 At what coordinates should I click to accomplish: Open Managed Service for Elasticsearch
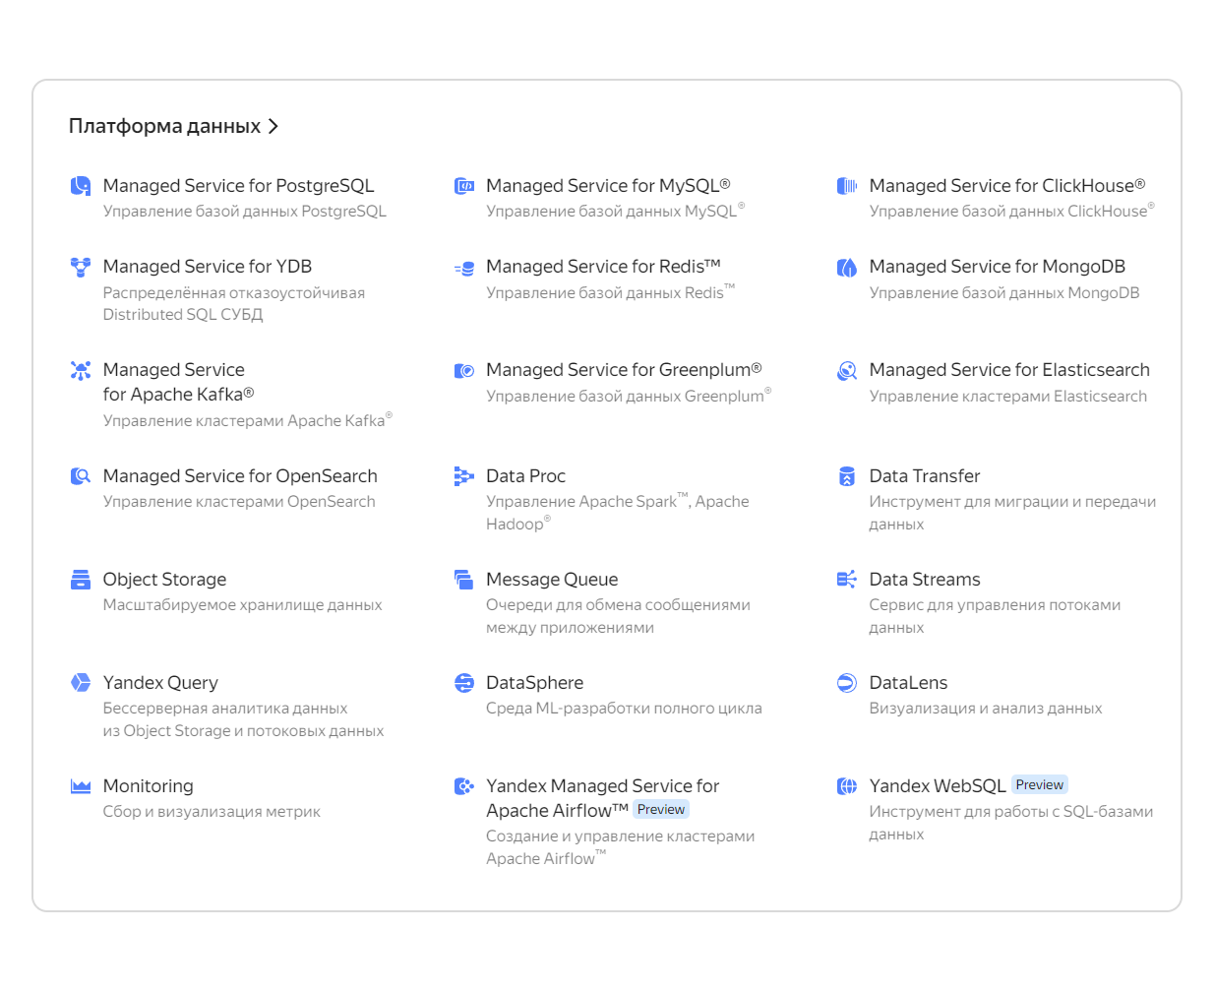(x=1009, y=369)
